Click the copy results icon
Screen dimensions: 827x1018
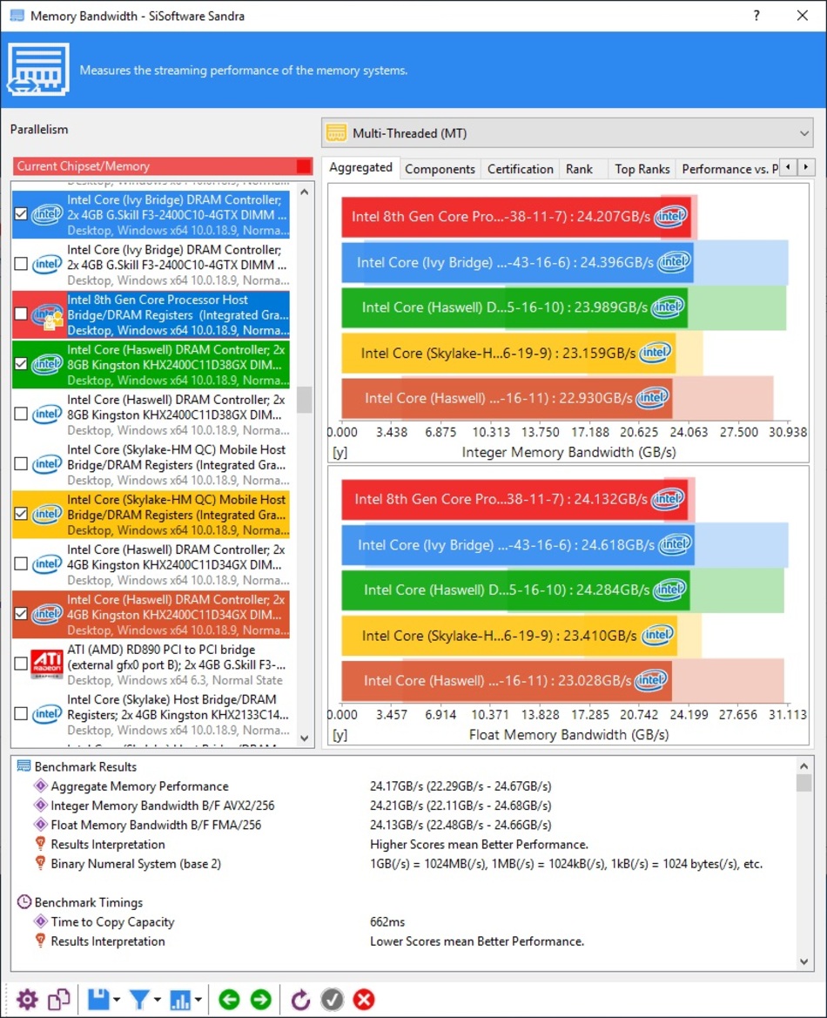point(59,999)
